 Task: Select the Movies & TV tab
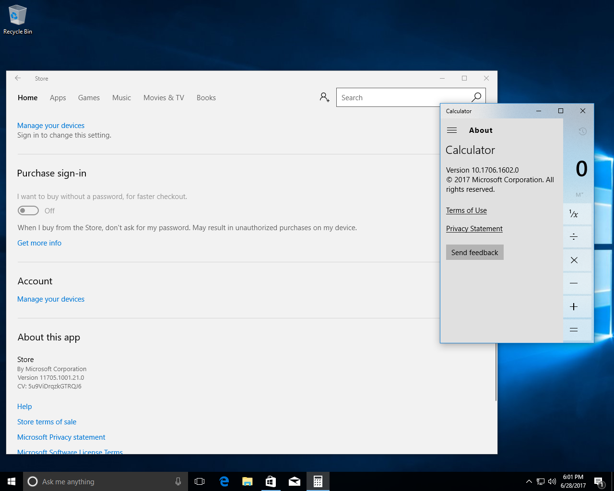(x=164, y=97)
